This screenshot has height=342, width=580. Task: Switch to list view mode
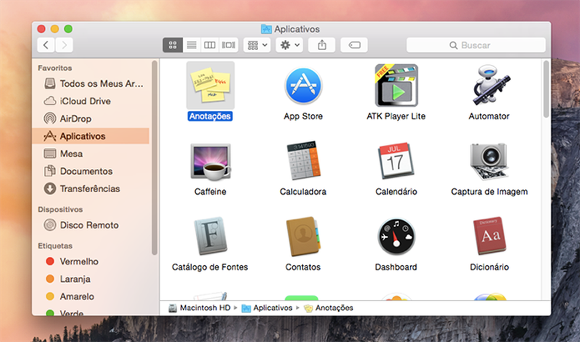coord(192,45)
